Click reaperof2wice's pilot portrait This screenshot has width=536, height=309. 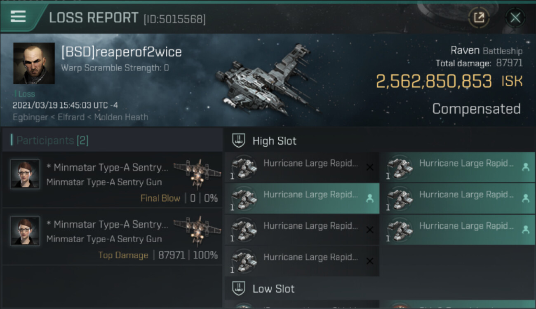coord(34,63)
